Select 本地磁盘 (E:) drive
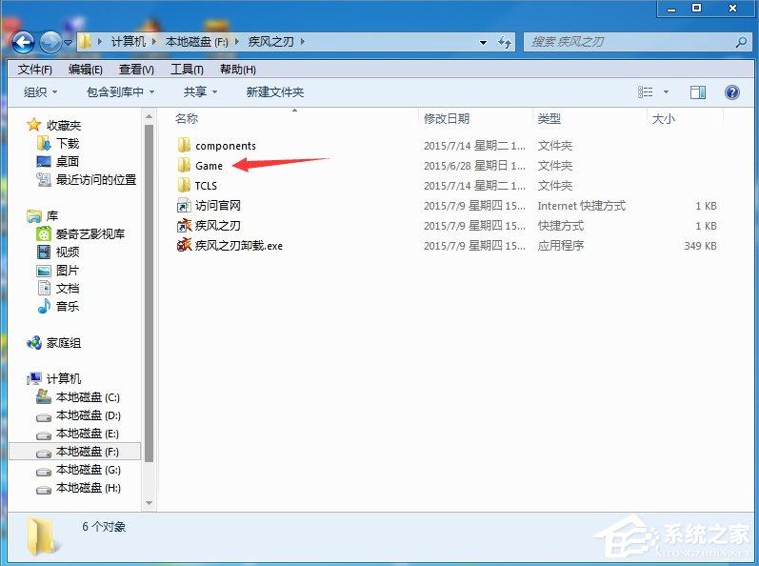The height and width of the screenshot is (566, 759). point(87,434)
